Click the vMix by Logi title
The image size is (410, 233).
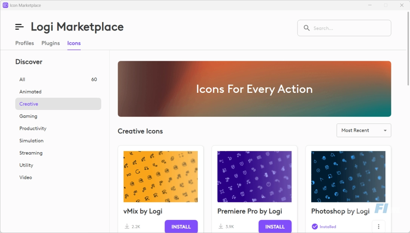point(143,211)
